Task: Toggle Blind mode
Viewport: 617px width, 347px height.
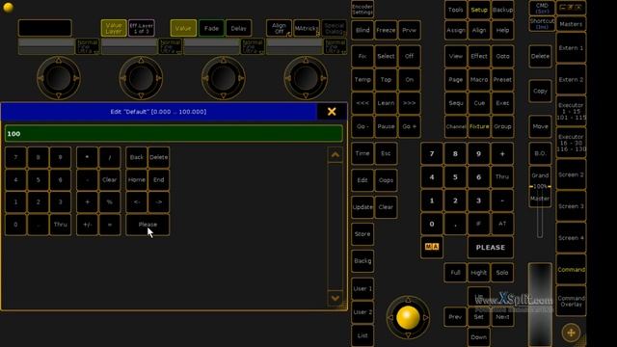Action: [x=362, y=30]
